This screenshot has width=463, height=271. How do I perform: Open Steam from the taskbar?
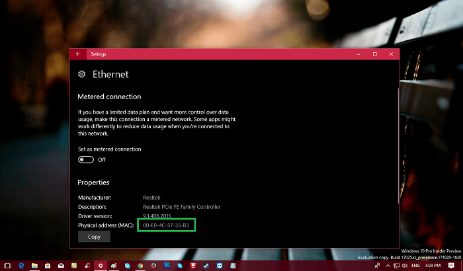[x=206, y=266]
